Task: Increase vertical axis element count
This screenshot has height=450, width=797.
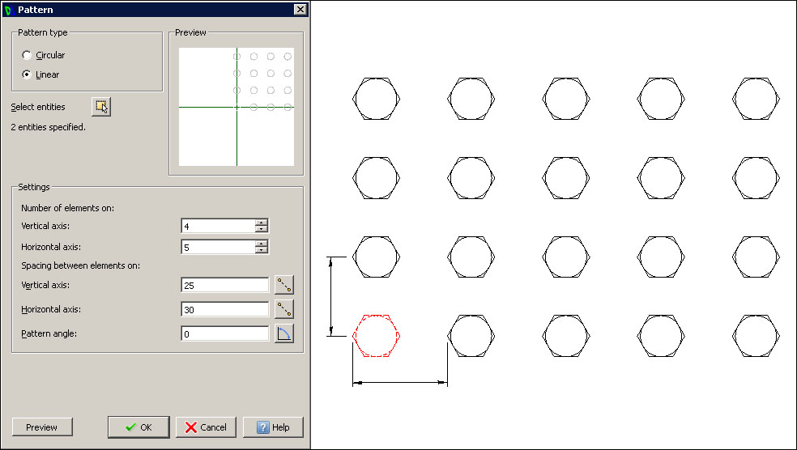Action: click(262, 223)
